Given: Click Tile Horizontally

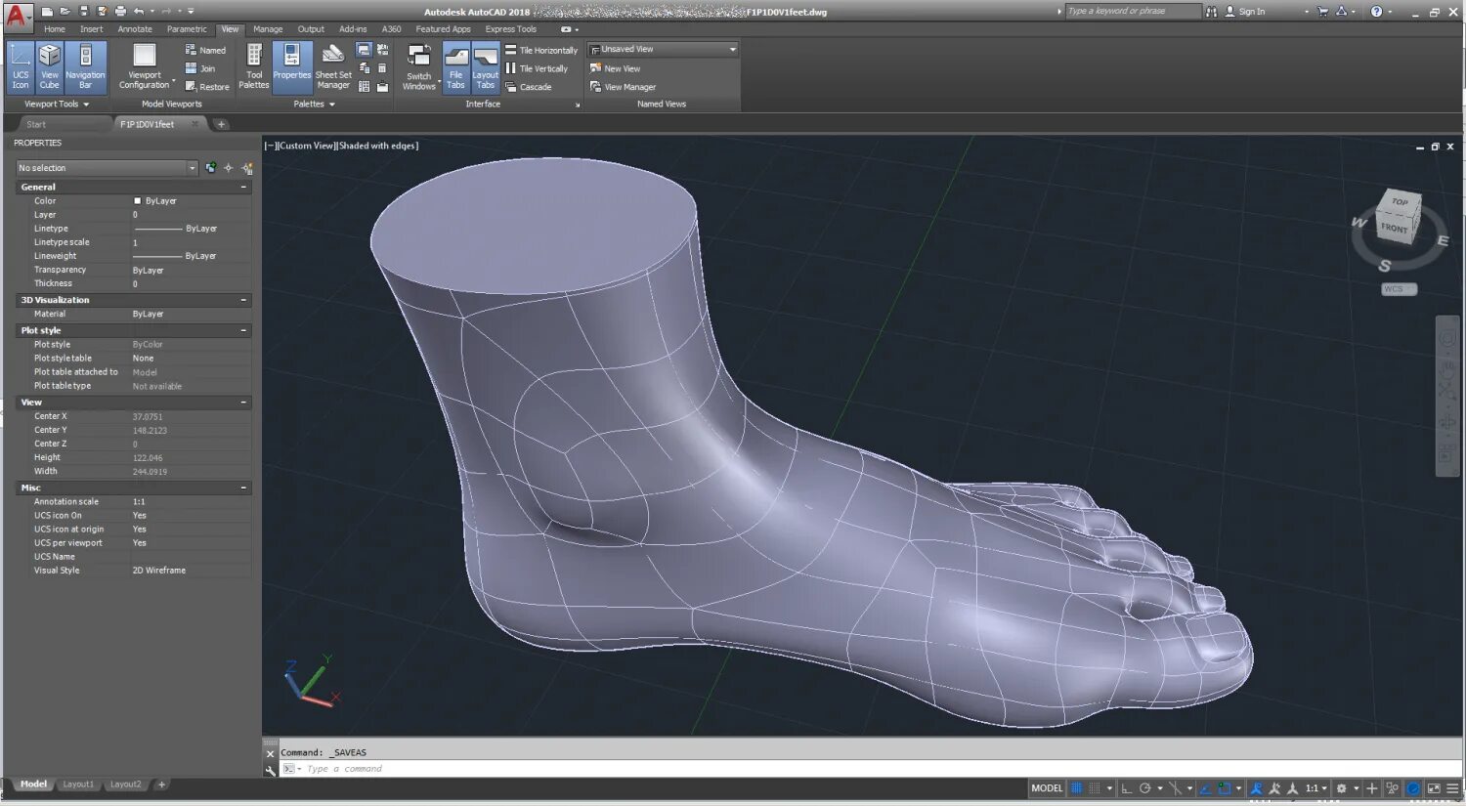Looking at the screenshot, I should [x=541, y=50].
